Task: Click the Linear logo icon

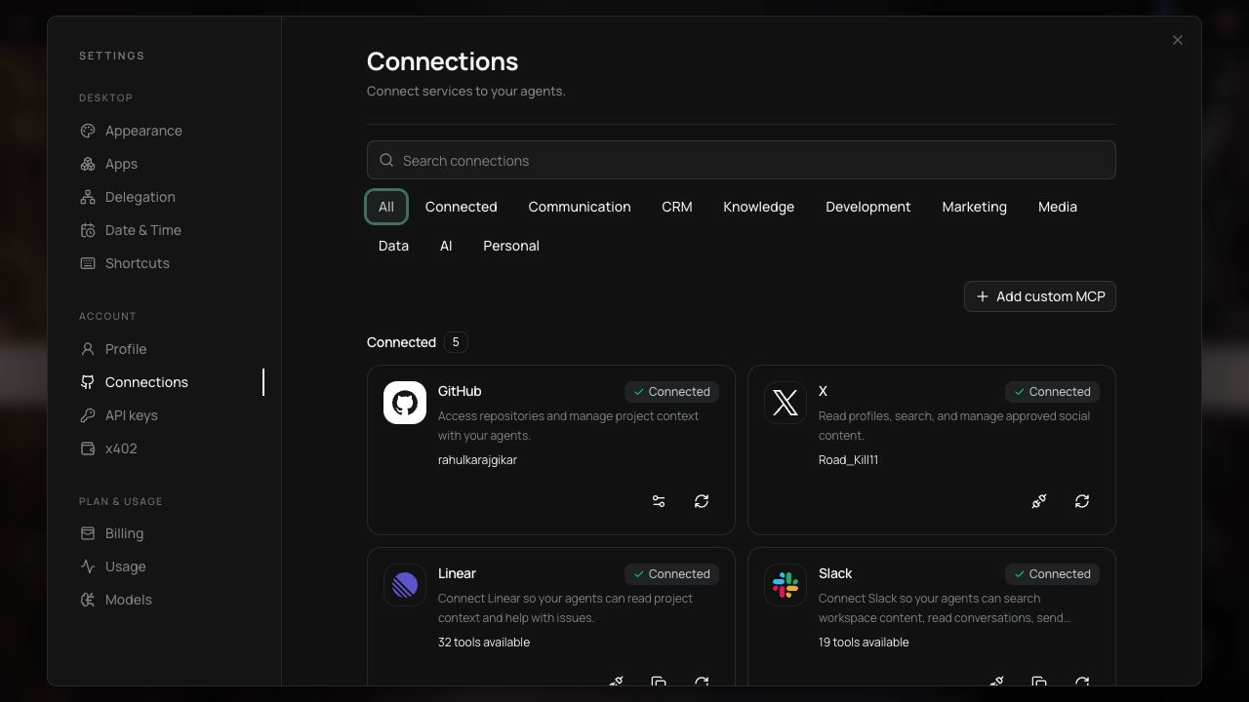Action: [405, 585]
